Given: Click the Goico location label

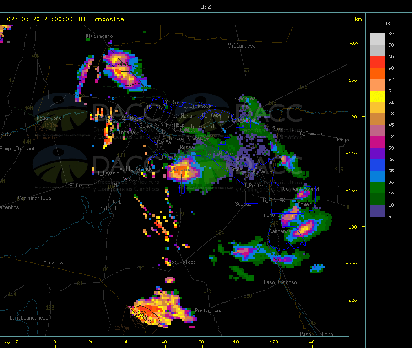Looking at the screenshot, I should click(x=279, y=128).
